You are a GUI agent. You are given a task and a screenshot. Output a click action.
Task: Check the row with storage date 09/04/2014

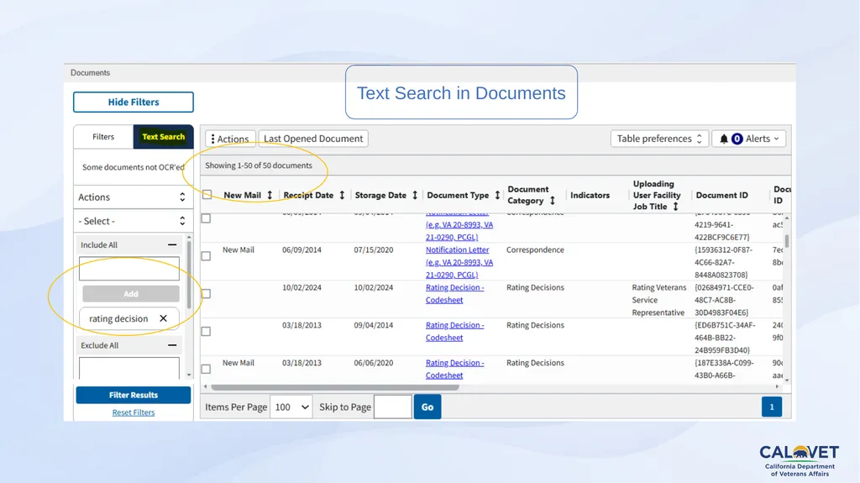(206, 332)
